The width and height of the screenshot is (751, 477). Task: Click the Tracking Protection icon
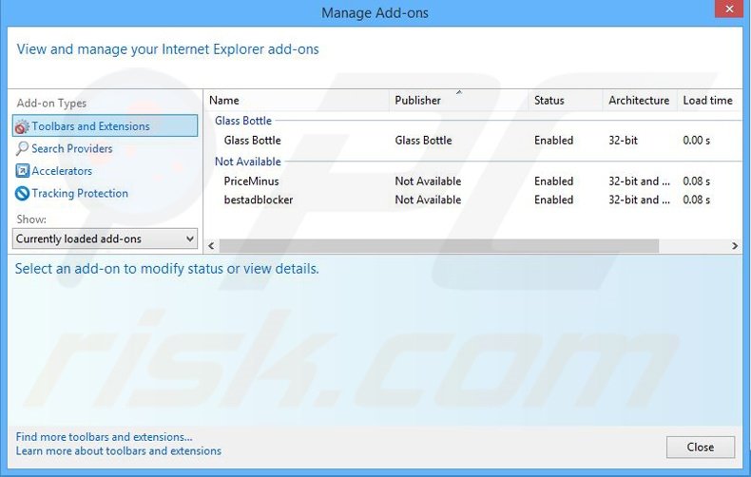click(23, 194)
